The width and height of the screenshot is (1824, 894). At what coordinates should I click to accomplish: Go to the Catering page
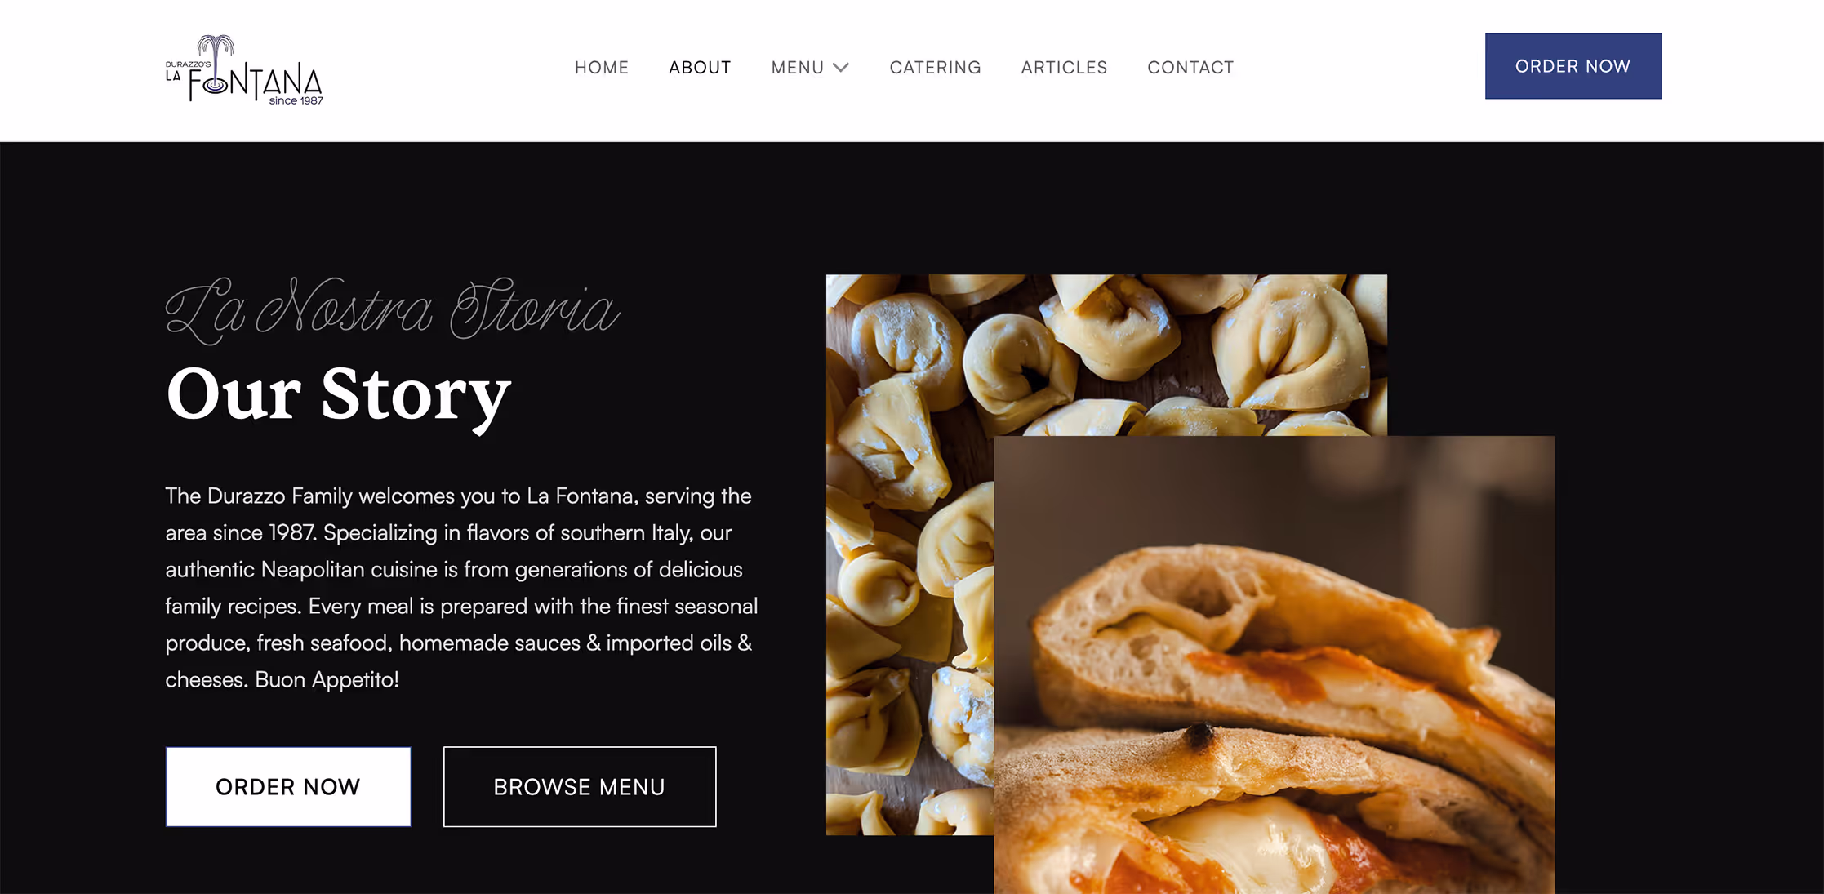pyautogui.click(x=935, y=68)
